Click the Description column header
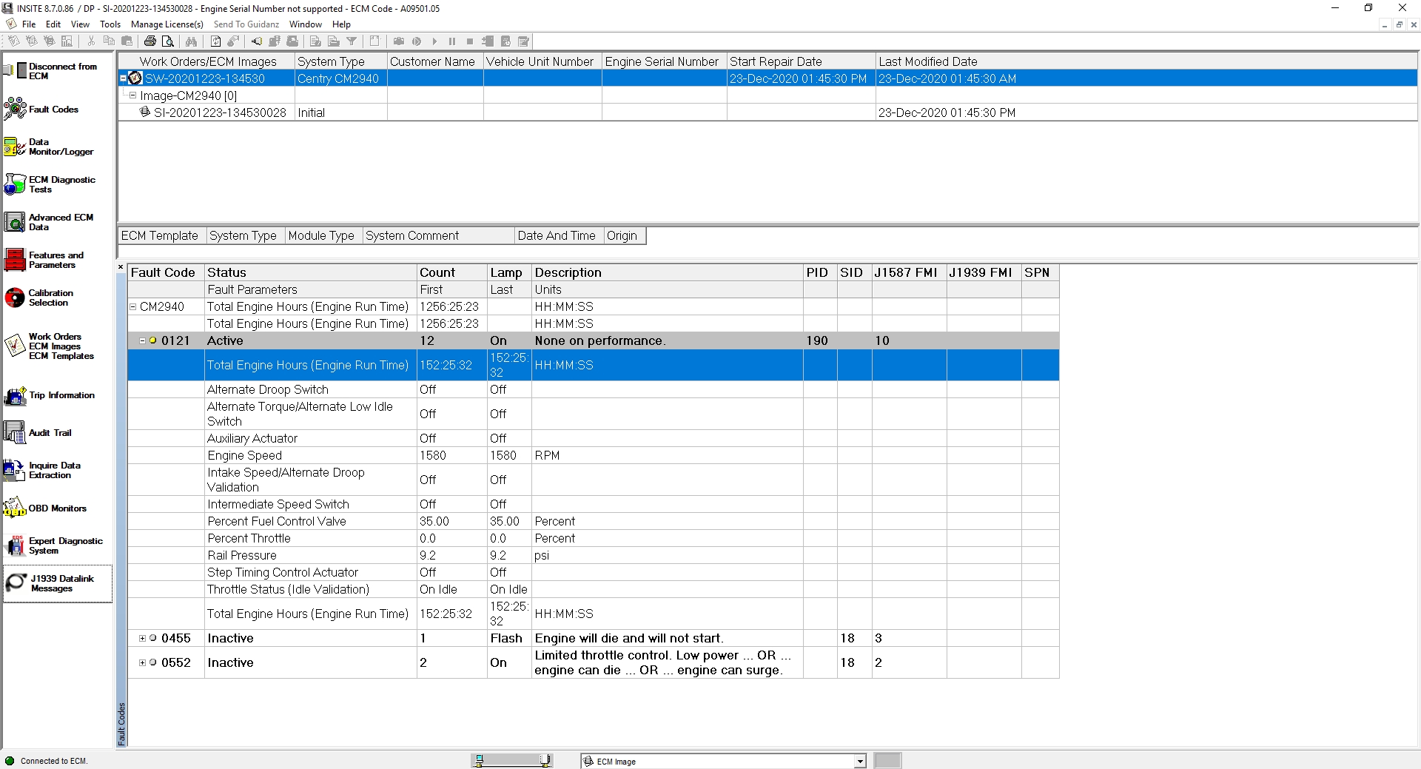The width and height of the screenshot is (1421, 769). click(668, 272)
